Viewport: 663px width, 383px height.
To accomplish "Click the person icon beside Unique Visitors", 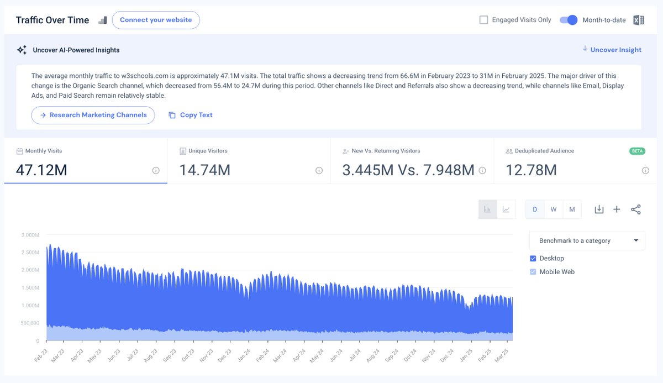I will [x=183, y=151].
